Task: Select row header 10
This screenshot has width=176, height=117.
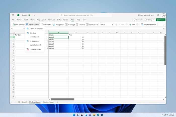Action: (13, 55)
